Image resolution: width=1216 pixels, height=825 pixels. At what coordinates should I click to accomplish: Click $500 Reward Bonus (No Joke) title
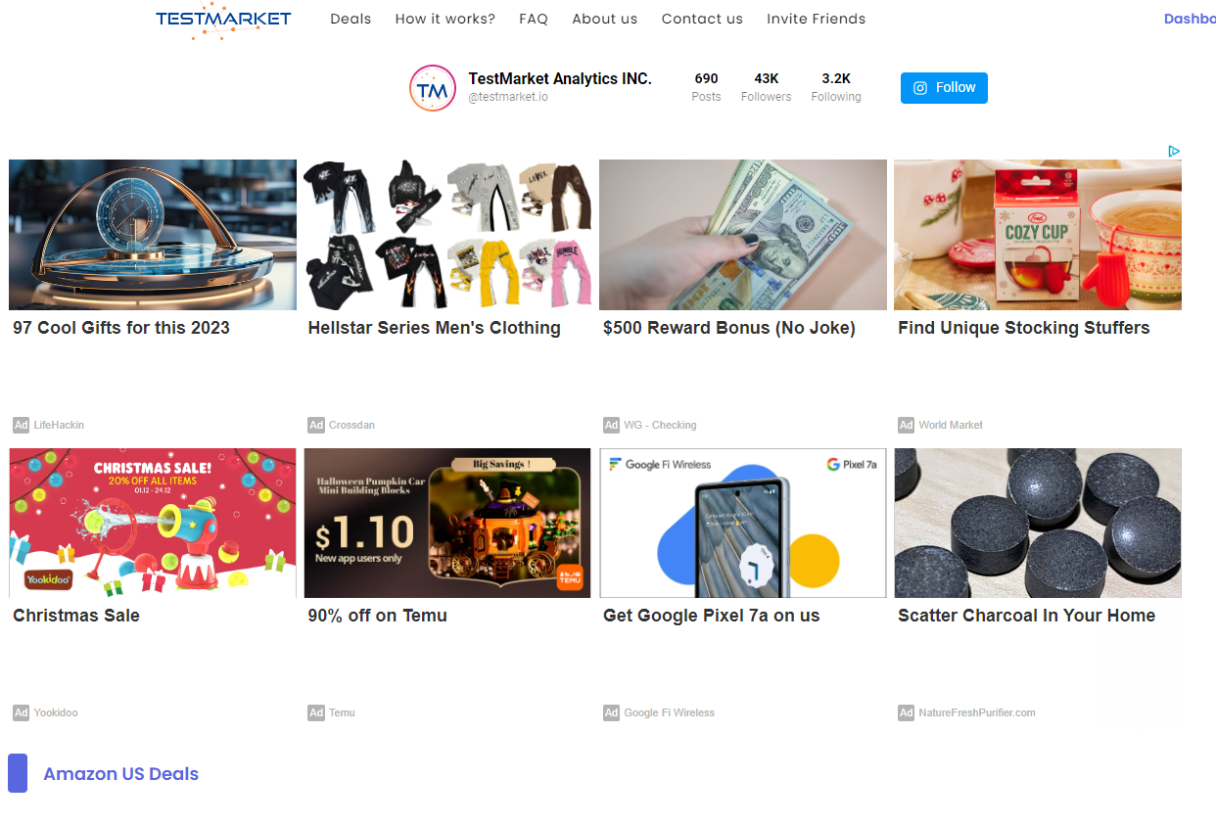click(729, 328)
